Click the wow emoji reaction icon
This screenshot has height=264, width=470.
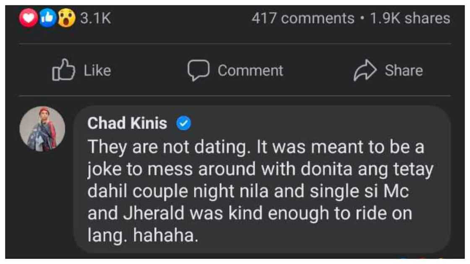click(66, 18)
